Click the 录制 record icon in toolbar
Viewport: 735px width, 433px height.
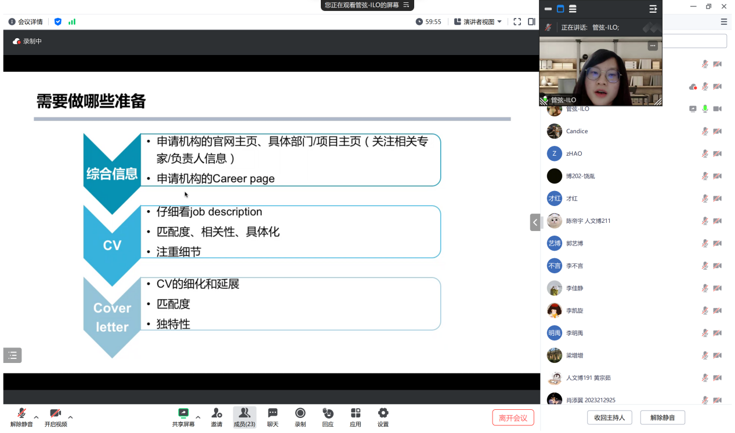pyautogui.click(x=300, y=416)
